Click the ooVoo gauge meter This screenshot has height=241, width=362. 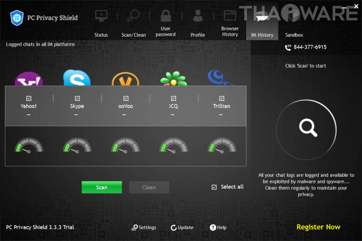coord(125,145)
